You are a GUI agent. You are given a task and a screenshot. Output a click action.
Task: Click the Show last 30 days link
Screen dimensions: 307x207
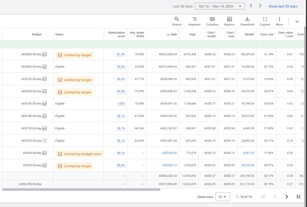click(283, 6)
